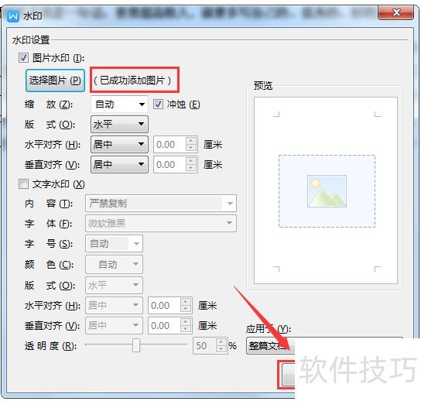This screenshot has width=421, height=401.
Task: Click the 选择图片 (P) button
Action: point(55,81)
